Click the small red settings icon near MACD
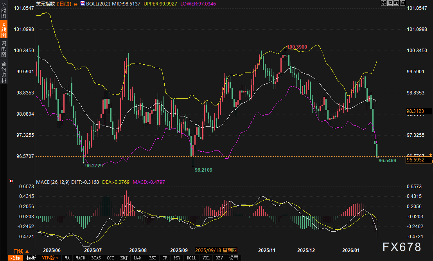This screenshot has height=261, width=433. (11, 182)
